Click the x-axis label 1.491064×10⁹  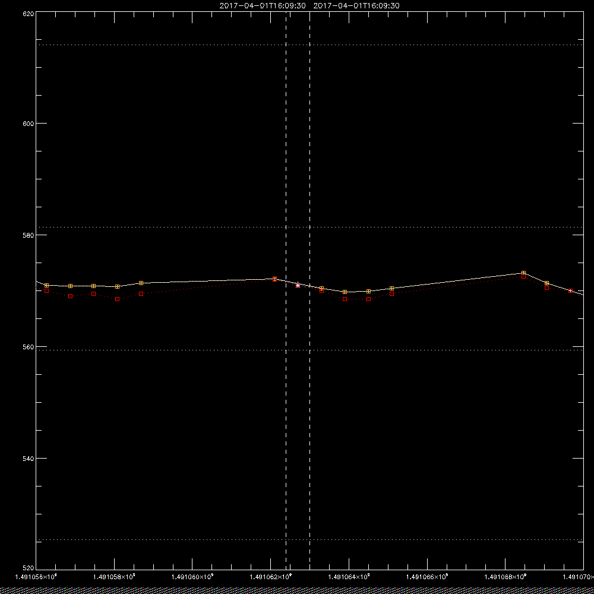pos(349,577)
